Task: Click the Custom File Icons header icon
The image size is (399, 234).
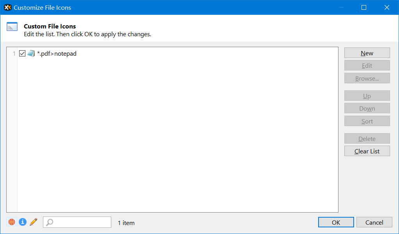Action: tap(12, 27)
